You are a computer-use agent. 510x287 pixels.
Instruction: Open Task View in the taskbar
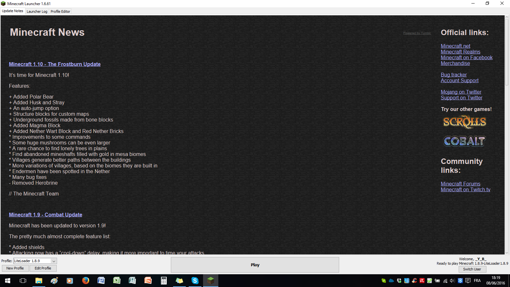point(23,281)
